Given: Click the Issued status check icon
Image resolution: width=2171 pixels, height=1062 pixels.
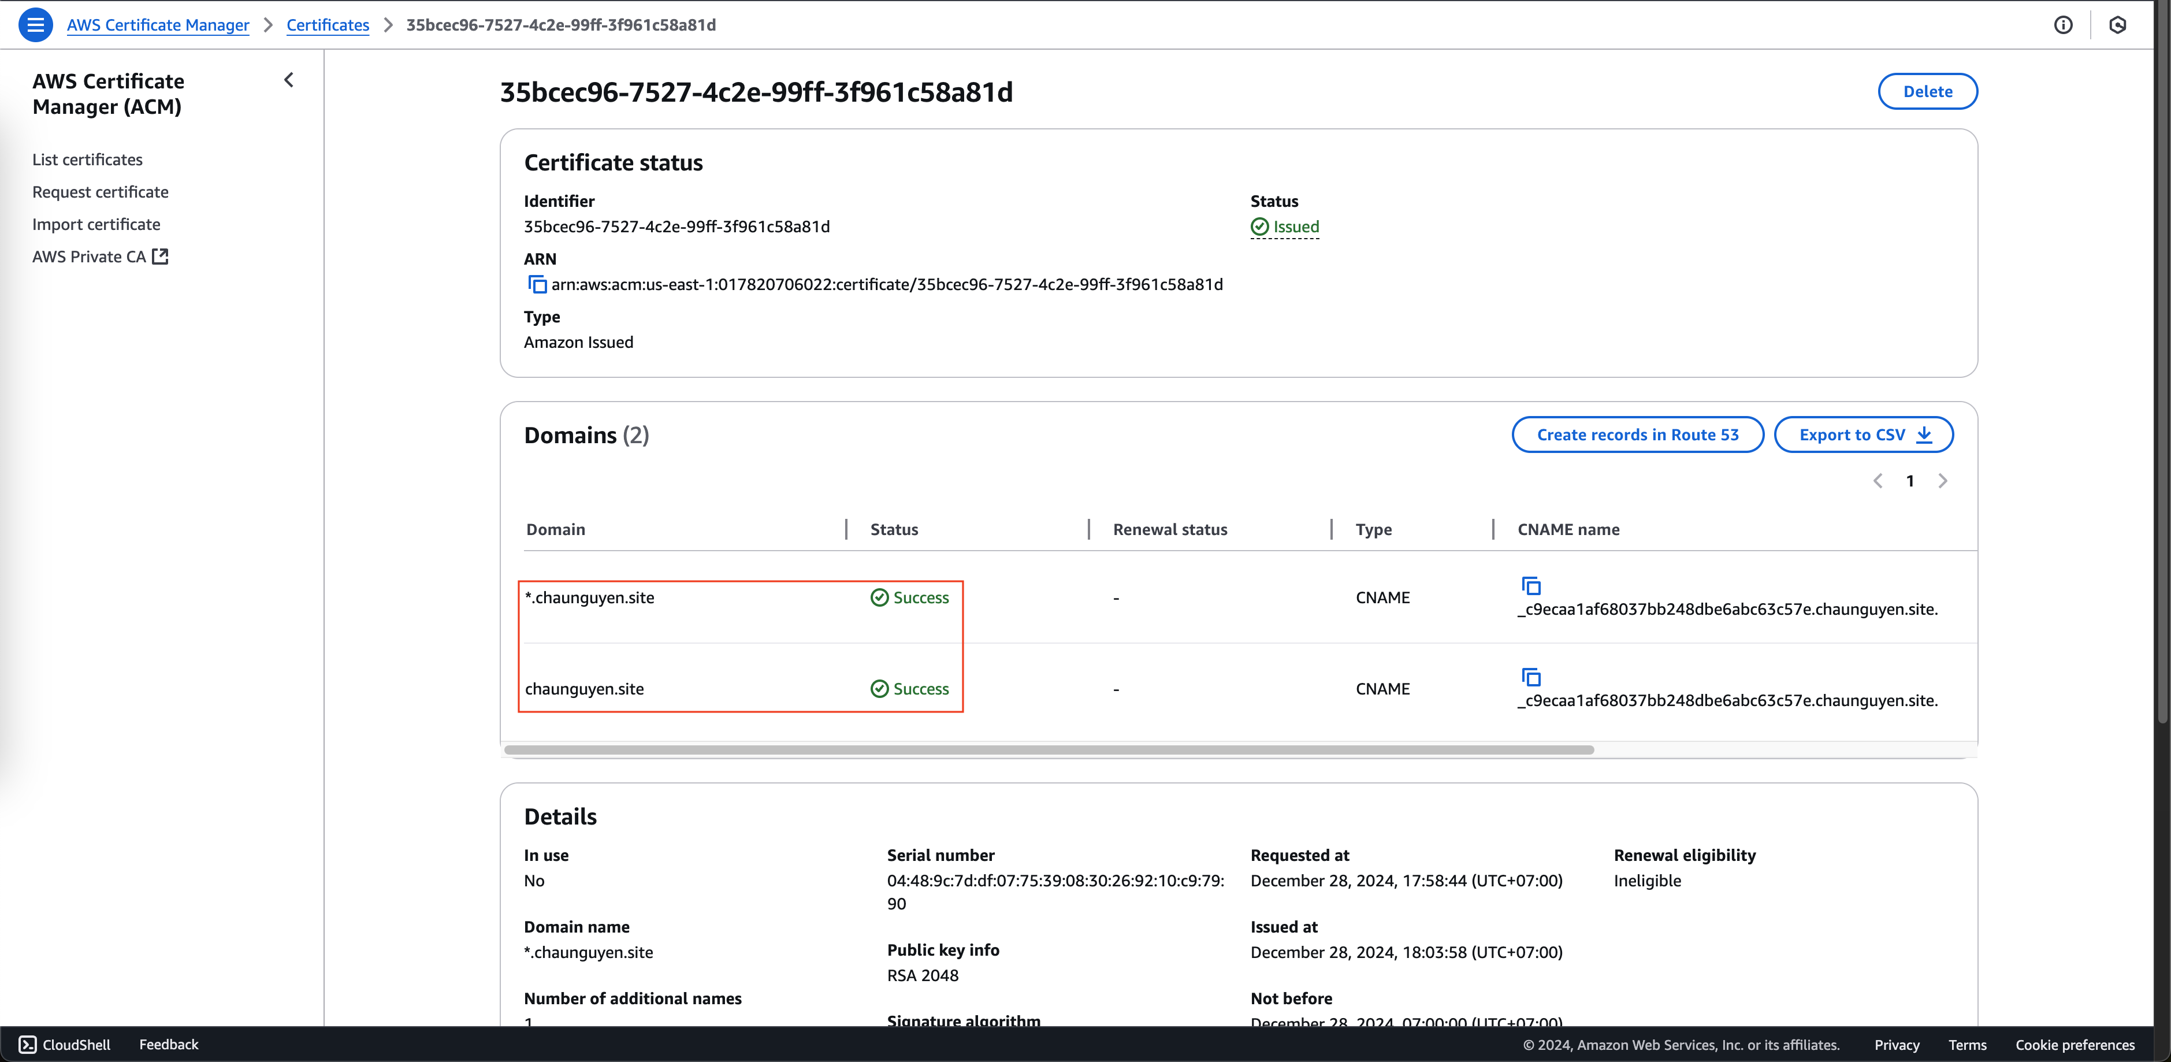Looking at the screenshot, I should click(x=1259, y=226).
